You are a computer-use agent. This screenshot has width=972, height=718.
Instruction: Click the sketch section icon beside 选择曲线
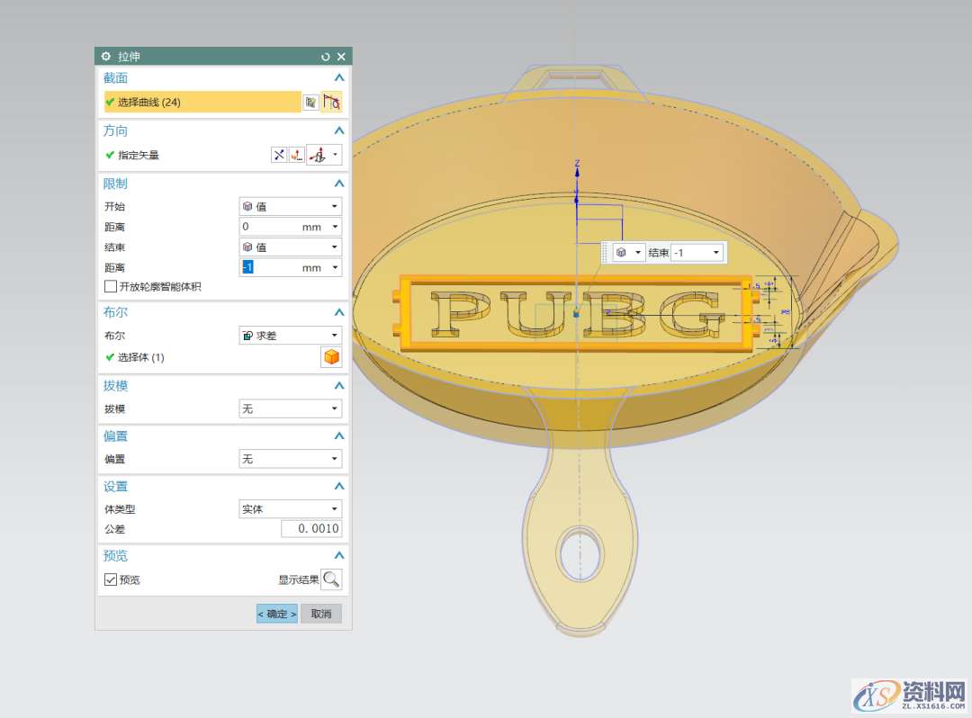coord(310,103)
